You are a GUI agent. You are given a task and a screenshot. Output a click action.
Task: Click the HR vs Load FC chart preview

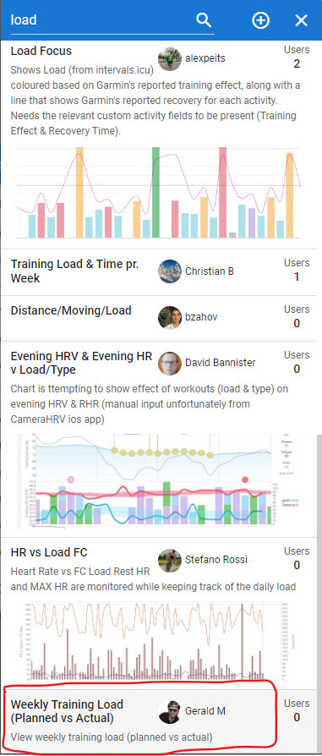153,640
